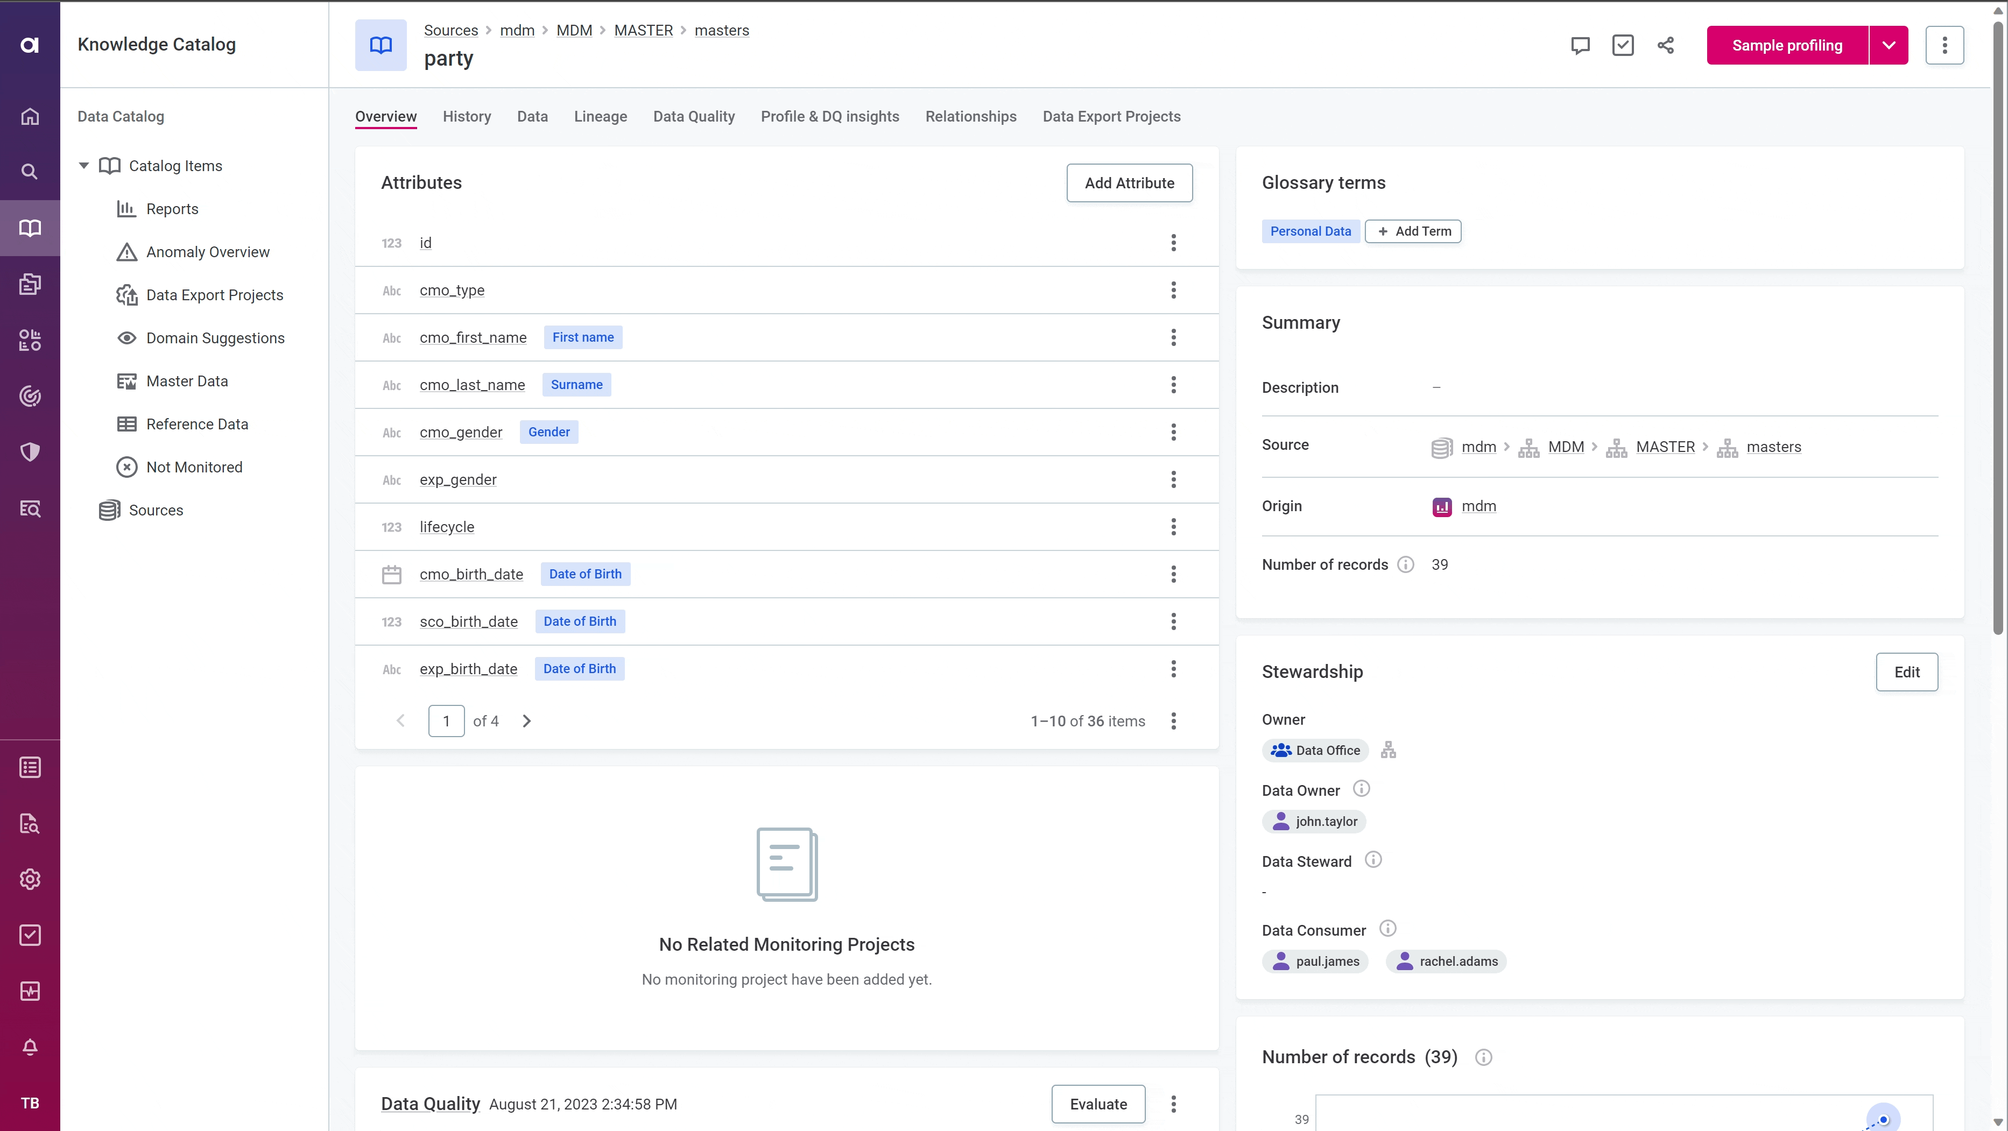Click the info icon beside Number of records
Viewport: 2008px width, 1131px height.
[x=1406, y=564]
